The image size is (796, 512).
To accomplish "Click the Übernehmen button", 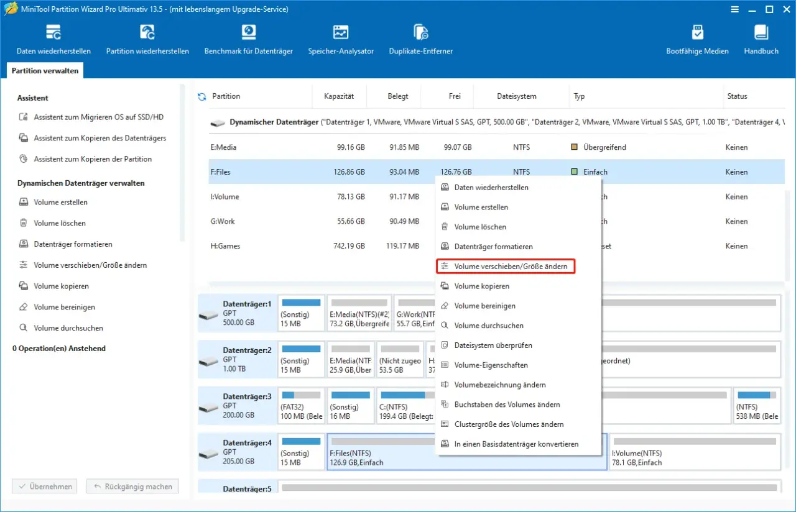I will click(x=45, y=487).
